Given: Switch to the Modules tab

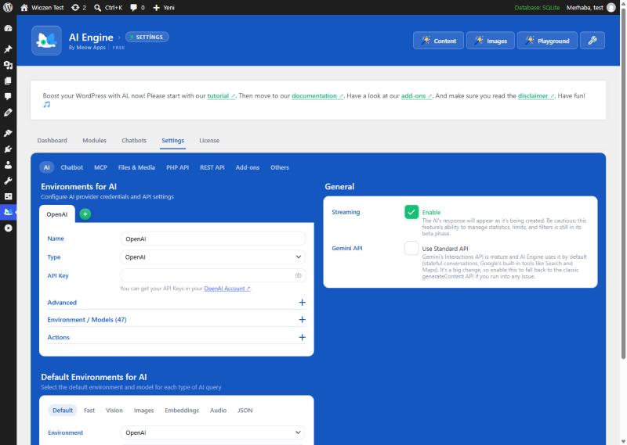Looking at the screenshot, I should pos(94,141).
